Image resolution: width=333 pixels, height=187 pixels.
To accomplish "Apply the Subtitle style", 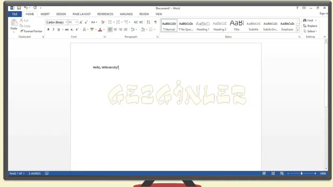I will coord(254,26).
